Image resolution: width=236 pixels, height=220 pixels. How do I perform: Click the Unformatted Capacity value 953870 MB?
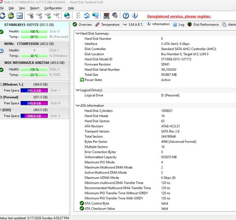[x=169, y=157]
